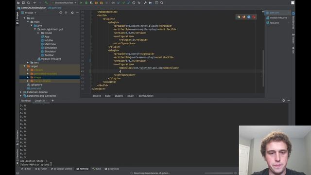
Task: Open the Services tool window tab
Action: tap(112, 169)
